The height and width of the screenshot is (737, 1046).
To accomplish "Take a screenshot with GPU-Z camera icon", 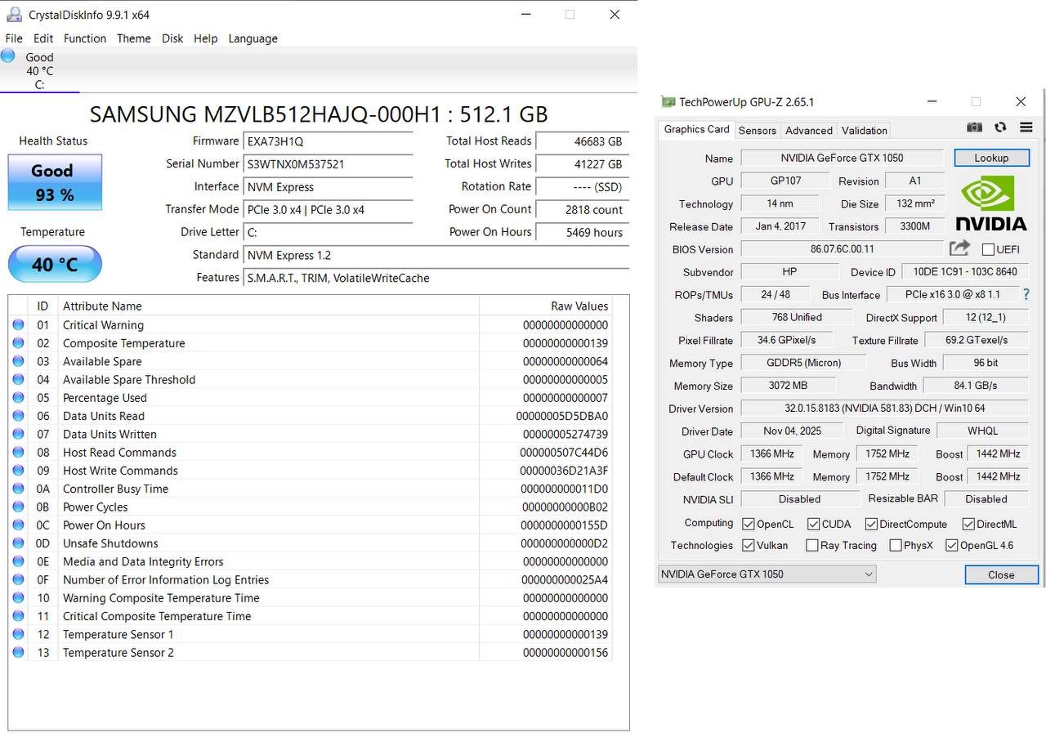I will point(974,127).
